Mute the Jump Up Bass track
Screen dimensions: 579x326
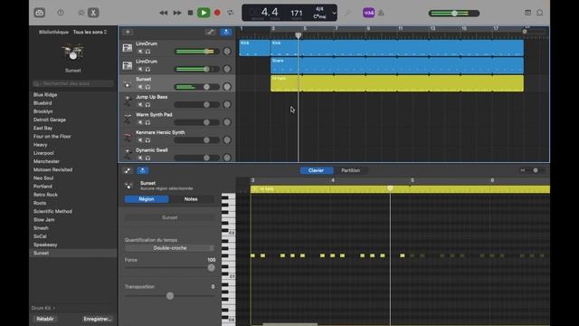click(140, 105)
